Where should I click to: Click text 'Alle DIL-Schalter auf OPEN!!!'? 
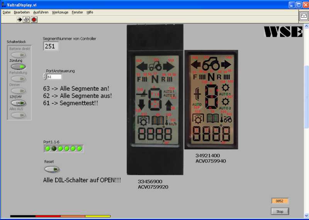pos(82,180)
